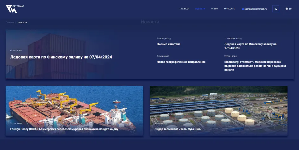The image size is (299, 150).
Task: Click the Petromar logo
Action: pyautogui.click(x=15, y=9)
